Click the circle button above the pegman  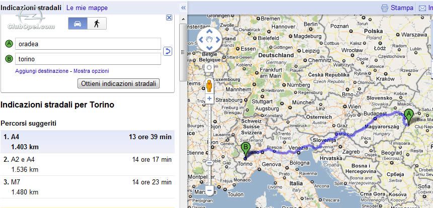coord(209,67)
